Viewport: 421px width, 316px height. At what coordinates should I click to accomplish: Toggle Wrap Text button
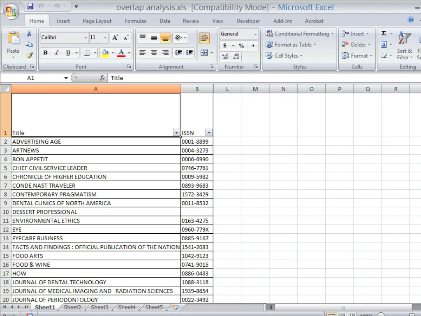(x=204, y=38)
